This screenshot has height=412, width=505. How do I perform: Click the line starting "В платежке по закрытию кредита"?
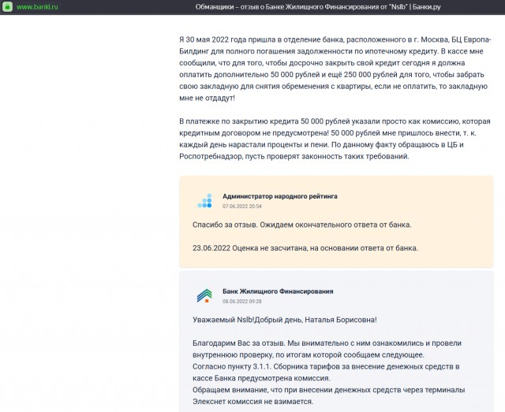[x=335, y=121]
